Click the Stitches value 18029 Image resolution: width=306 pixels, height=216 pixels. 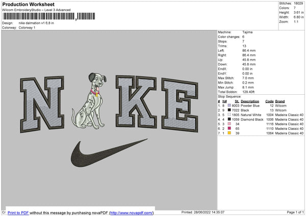tap(298, 4)
